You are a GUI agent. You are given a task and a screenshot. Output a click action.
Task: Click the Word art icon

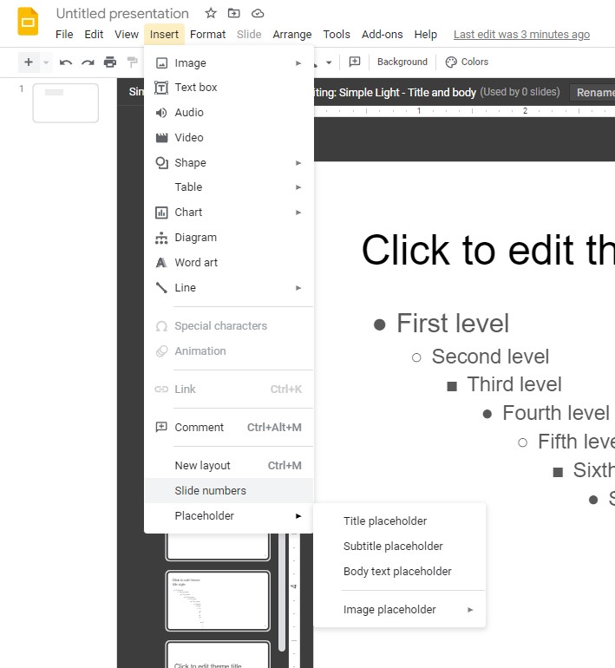point(161,263)
